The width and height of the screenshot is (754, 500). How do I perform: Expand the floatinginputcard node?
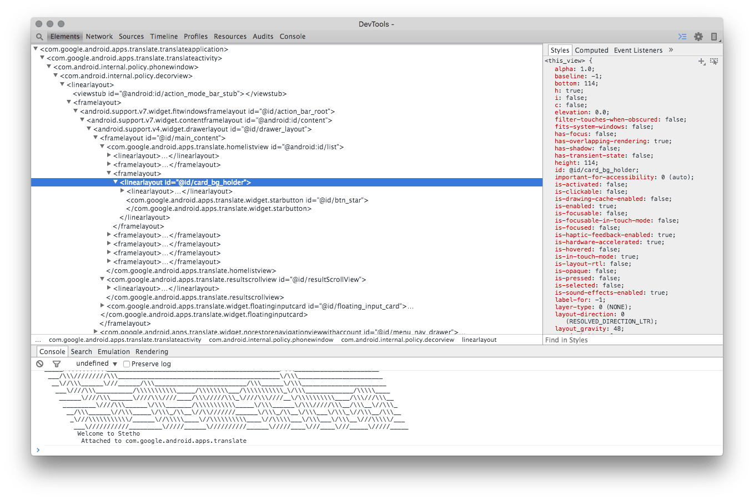103,306
